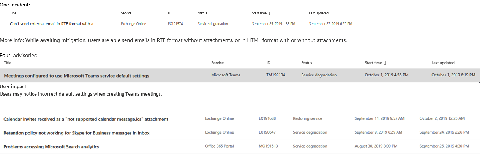
Task: Click the Microsoft Teams service cell
Action: click(x=226, y=75)
